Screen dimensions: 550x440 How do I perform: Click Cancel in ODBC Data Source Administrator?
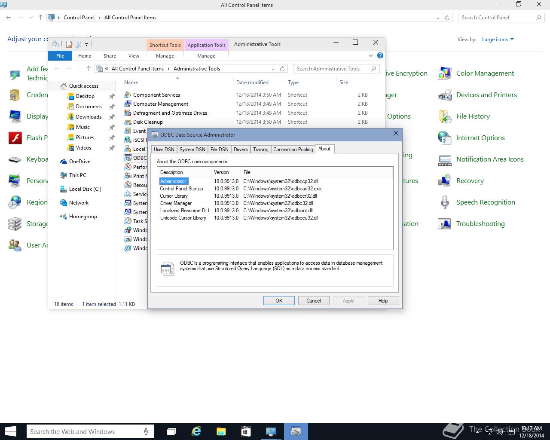coord(314,301)
